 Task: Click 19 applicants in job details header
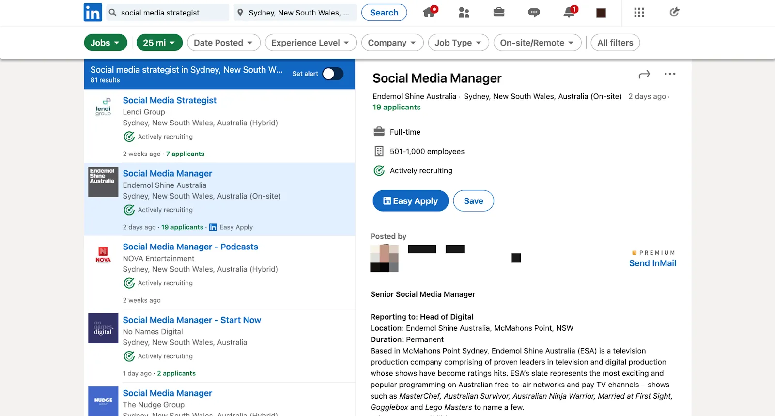(x=397, y=107)
